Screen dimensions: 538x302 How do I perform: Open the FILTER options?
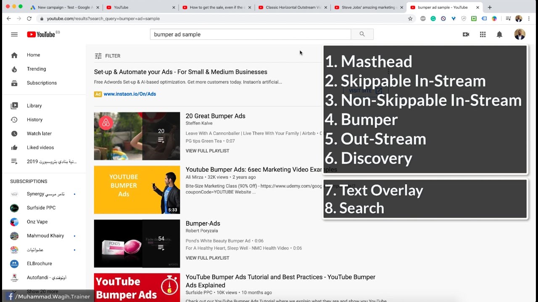pyautogui.click(x=108, y=56)
